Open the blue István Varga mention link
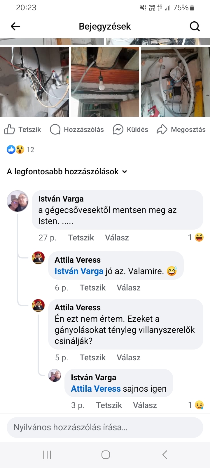210x468 pixels. point(79,271)
